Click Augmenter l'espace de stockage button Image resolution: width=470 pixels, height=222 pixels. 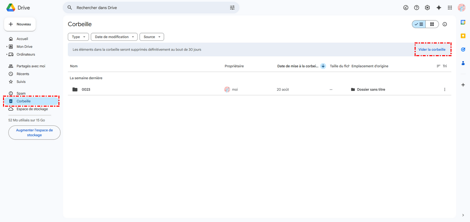[34, 133]
